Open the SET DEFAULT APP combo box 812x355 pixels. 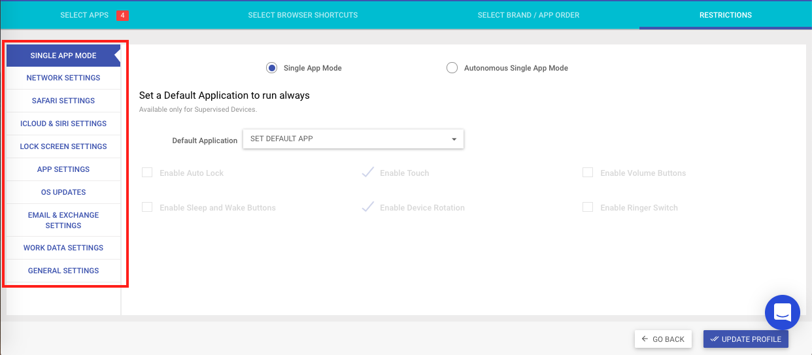pyautogui.click(x=353, y=139)
